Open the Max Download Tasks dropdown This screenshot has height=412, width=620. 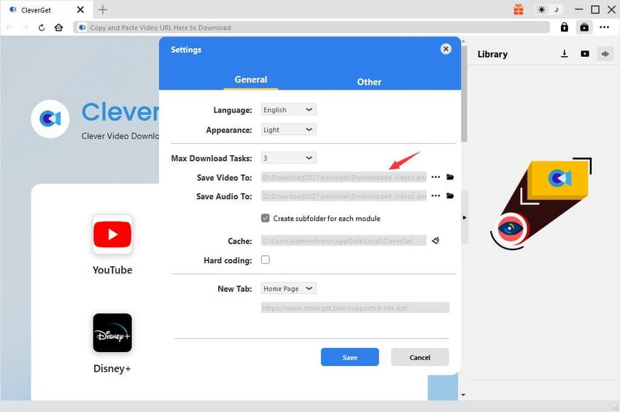(289, 158)
